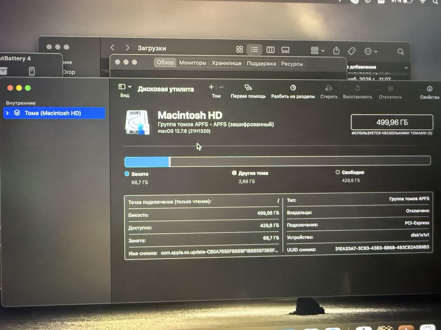Click the disk1s1s1 device value
This screenshot has height=330, width=441.
click(420, 235)
